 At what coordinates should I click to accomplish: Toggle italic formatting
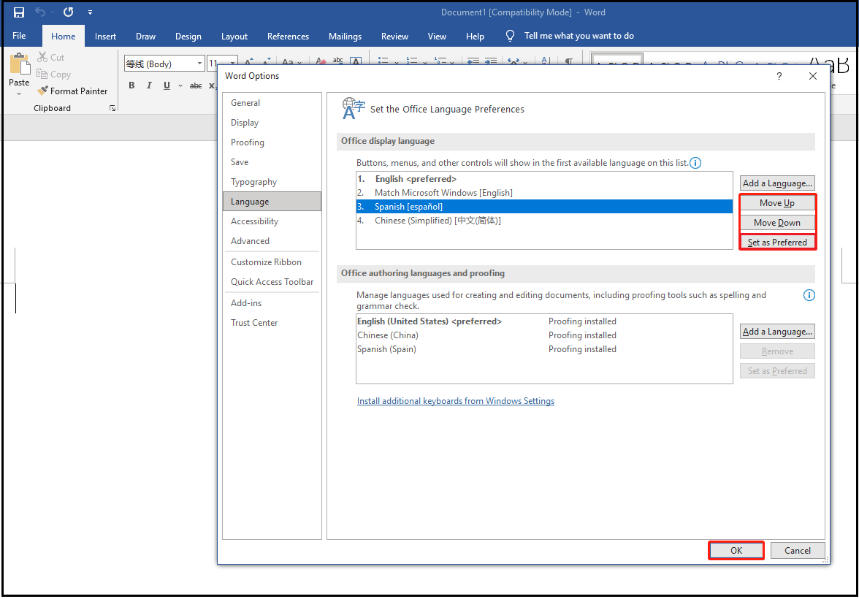coord(149,85)
